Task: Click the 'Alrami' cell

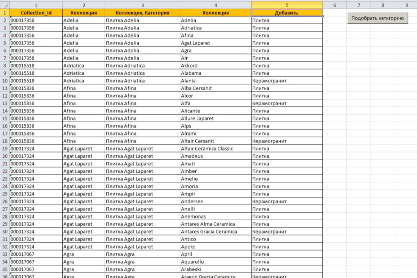Action: tap(216, 134)
